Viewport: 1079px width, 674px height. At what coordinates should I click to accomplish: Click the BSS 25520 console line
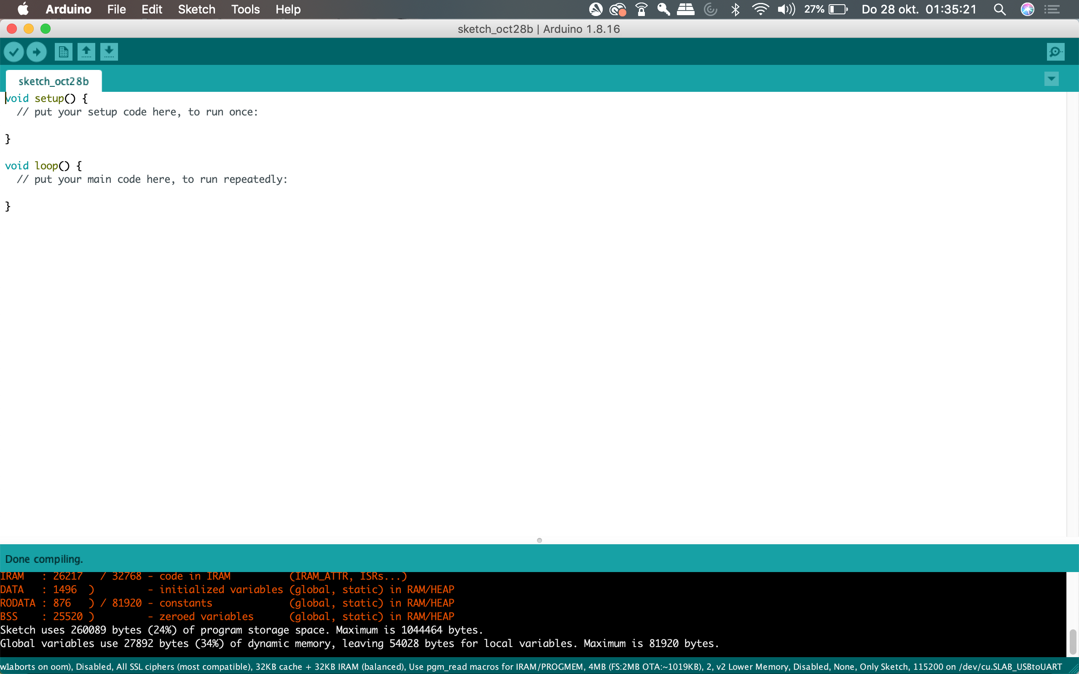[227, 616]
